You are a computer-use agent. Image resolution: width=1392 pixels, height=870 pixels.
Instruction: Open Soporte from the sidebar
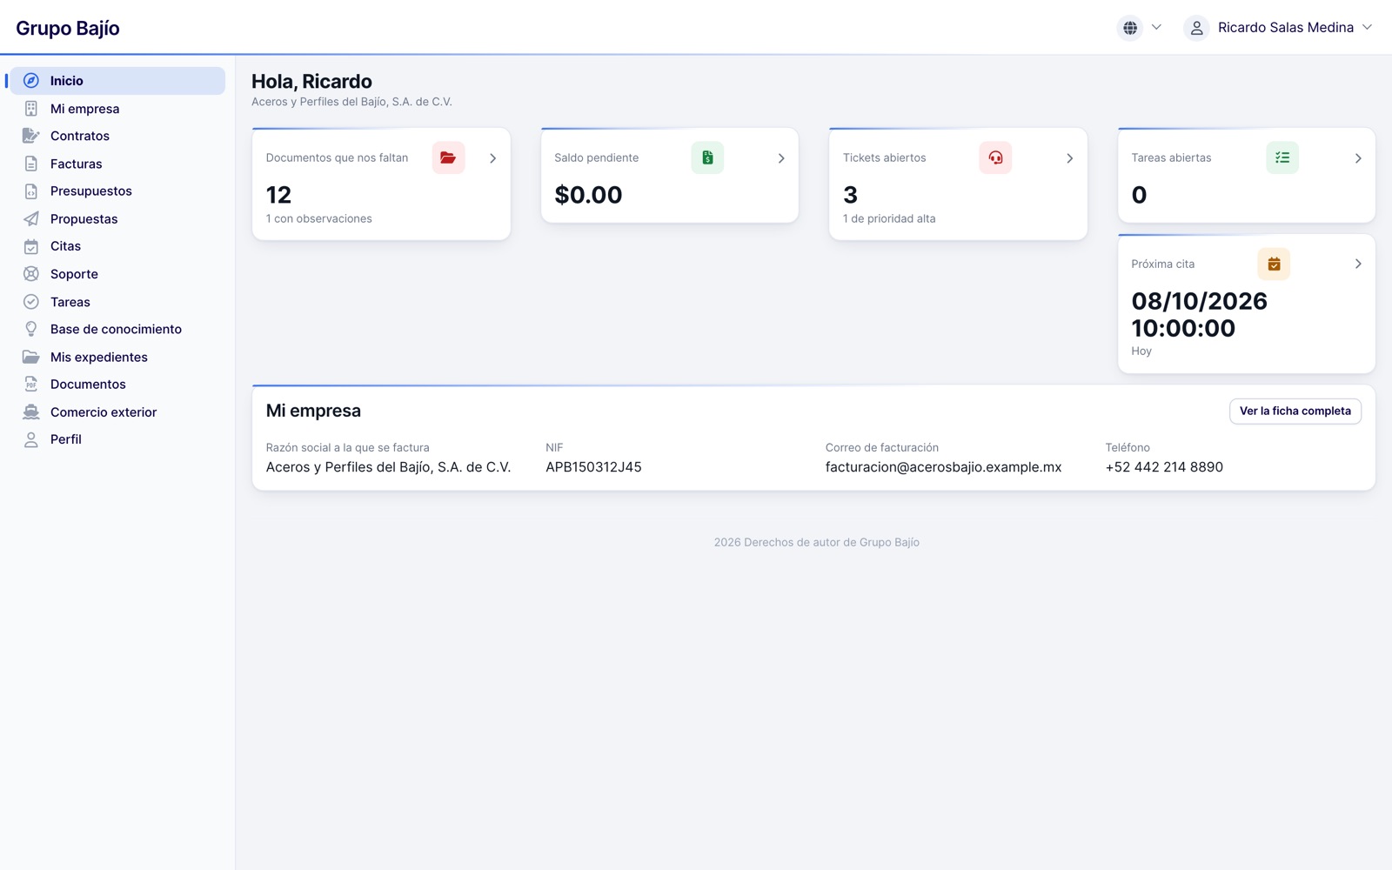[x=117, y=274]
